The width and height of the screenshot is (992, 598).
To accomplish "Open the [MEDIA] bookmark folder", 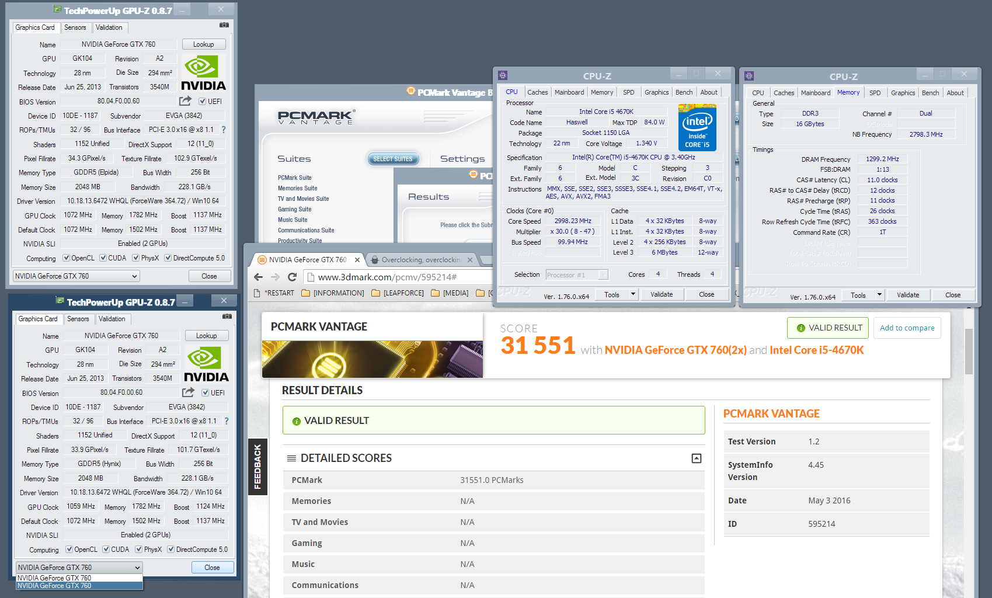I will 450,293.
